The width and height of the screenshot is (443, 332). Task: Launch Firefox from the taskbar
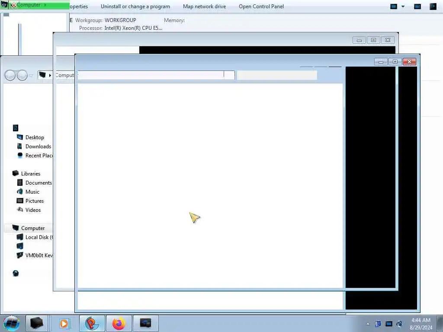(119, 323)
